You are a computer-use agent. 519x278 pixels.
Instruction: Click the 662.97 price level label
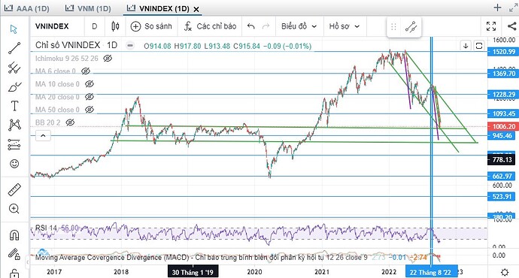[502, 176]
